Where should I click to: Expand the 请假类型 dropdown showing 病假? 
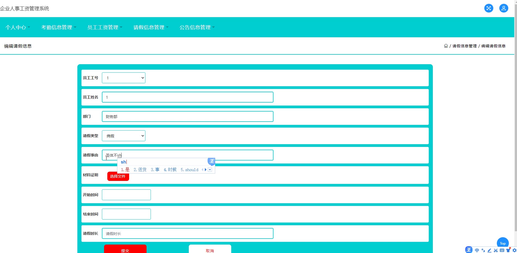coord(124,136)
